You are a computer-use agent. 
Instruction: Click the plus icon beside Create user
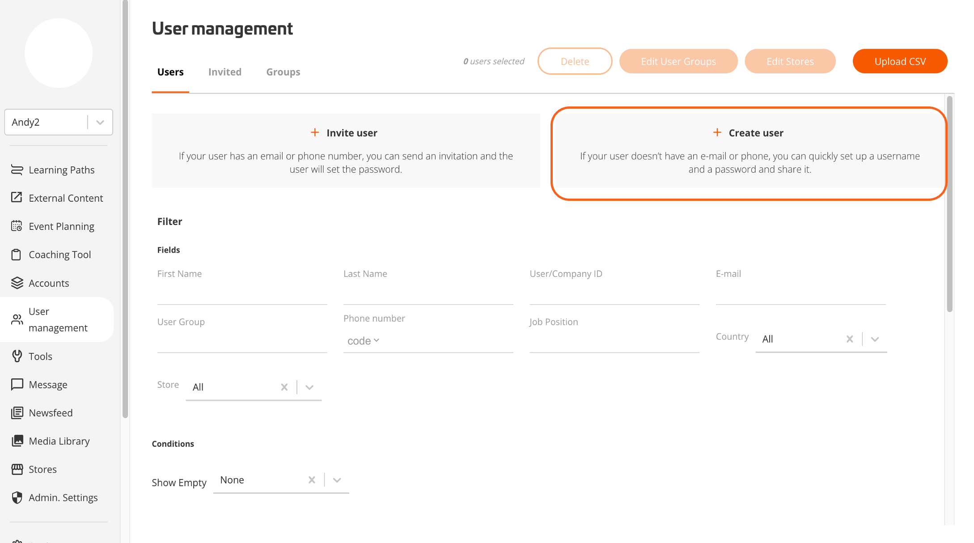click(717, 132)
